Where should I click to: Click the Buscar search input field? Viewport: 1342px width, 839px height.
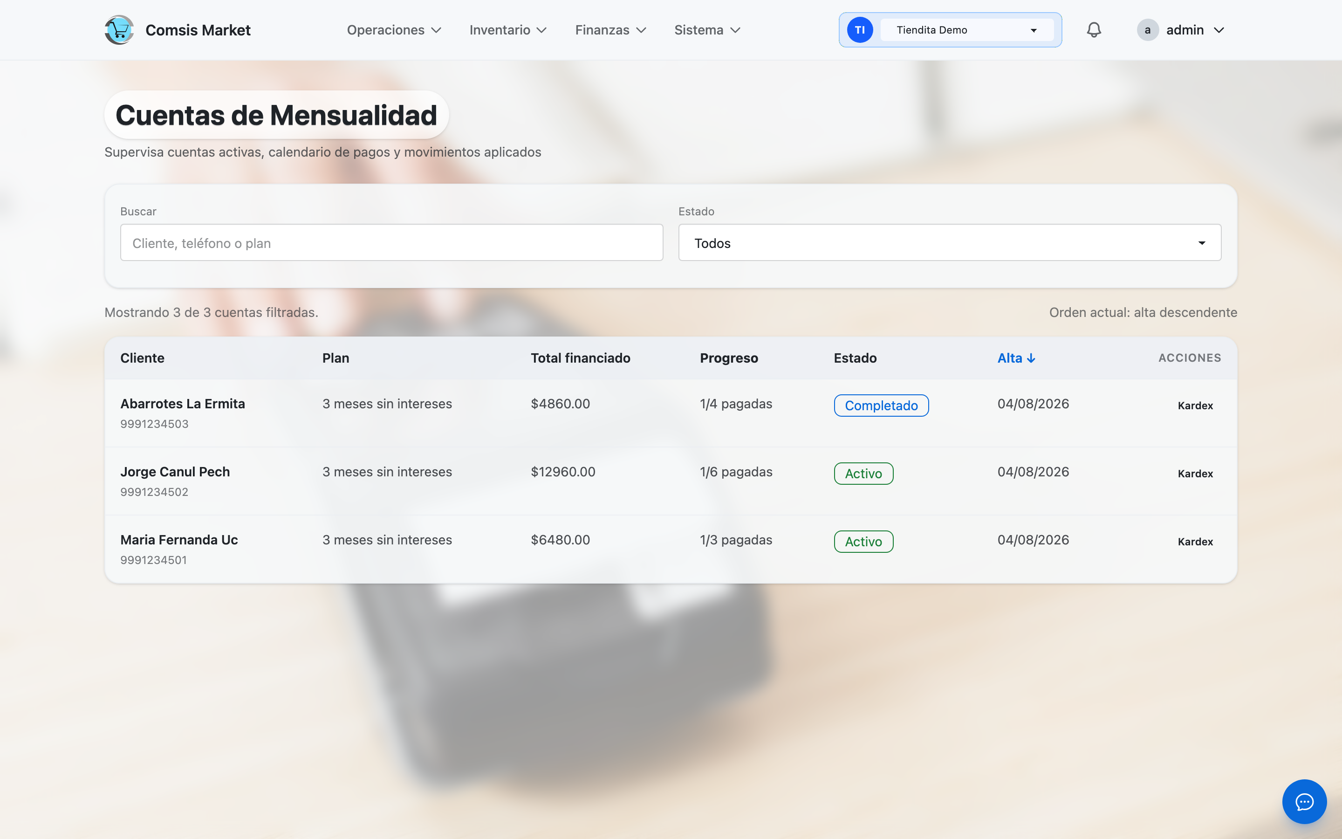(391, 243)
